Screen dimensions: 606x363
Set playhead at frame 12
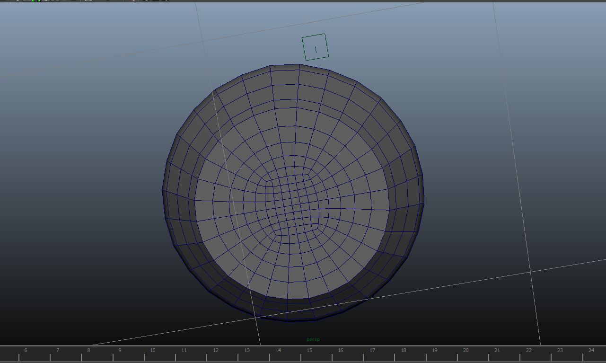[x=215, y=350]
